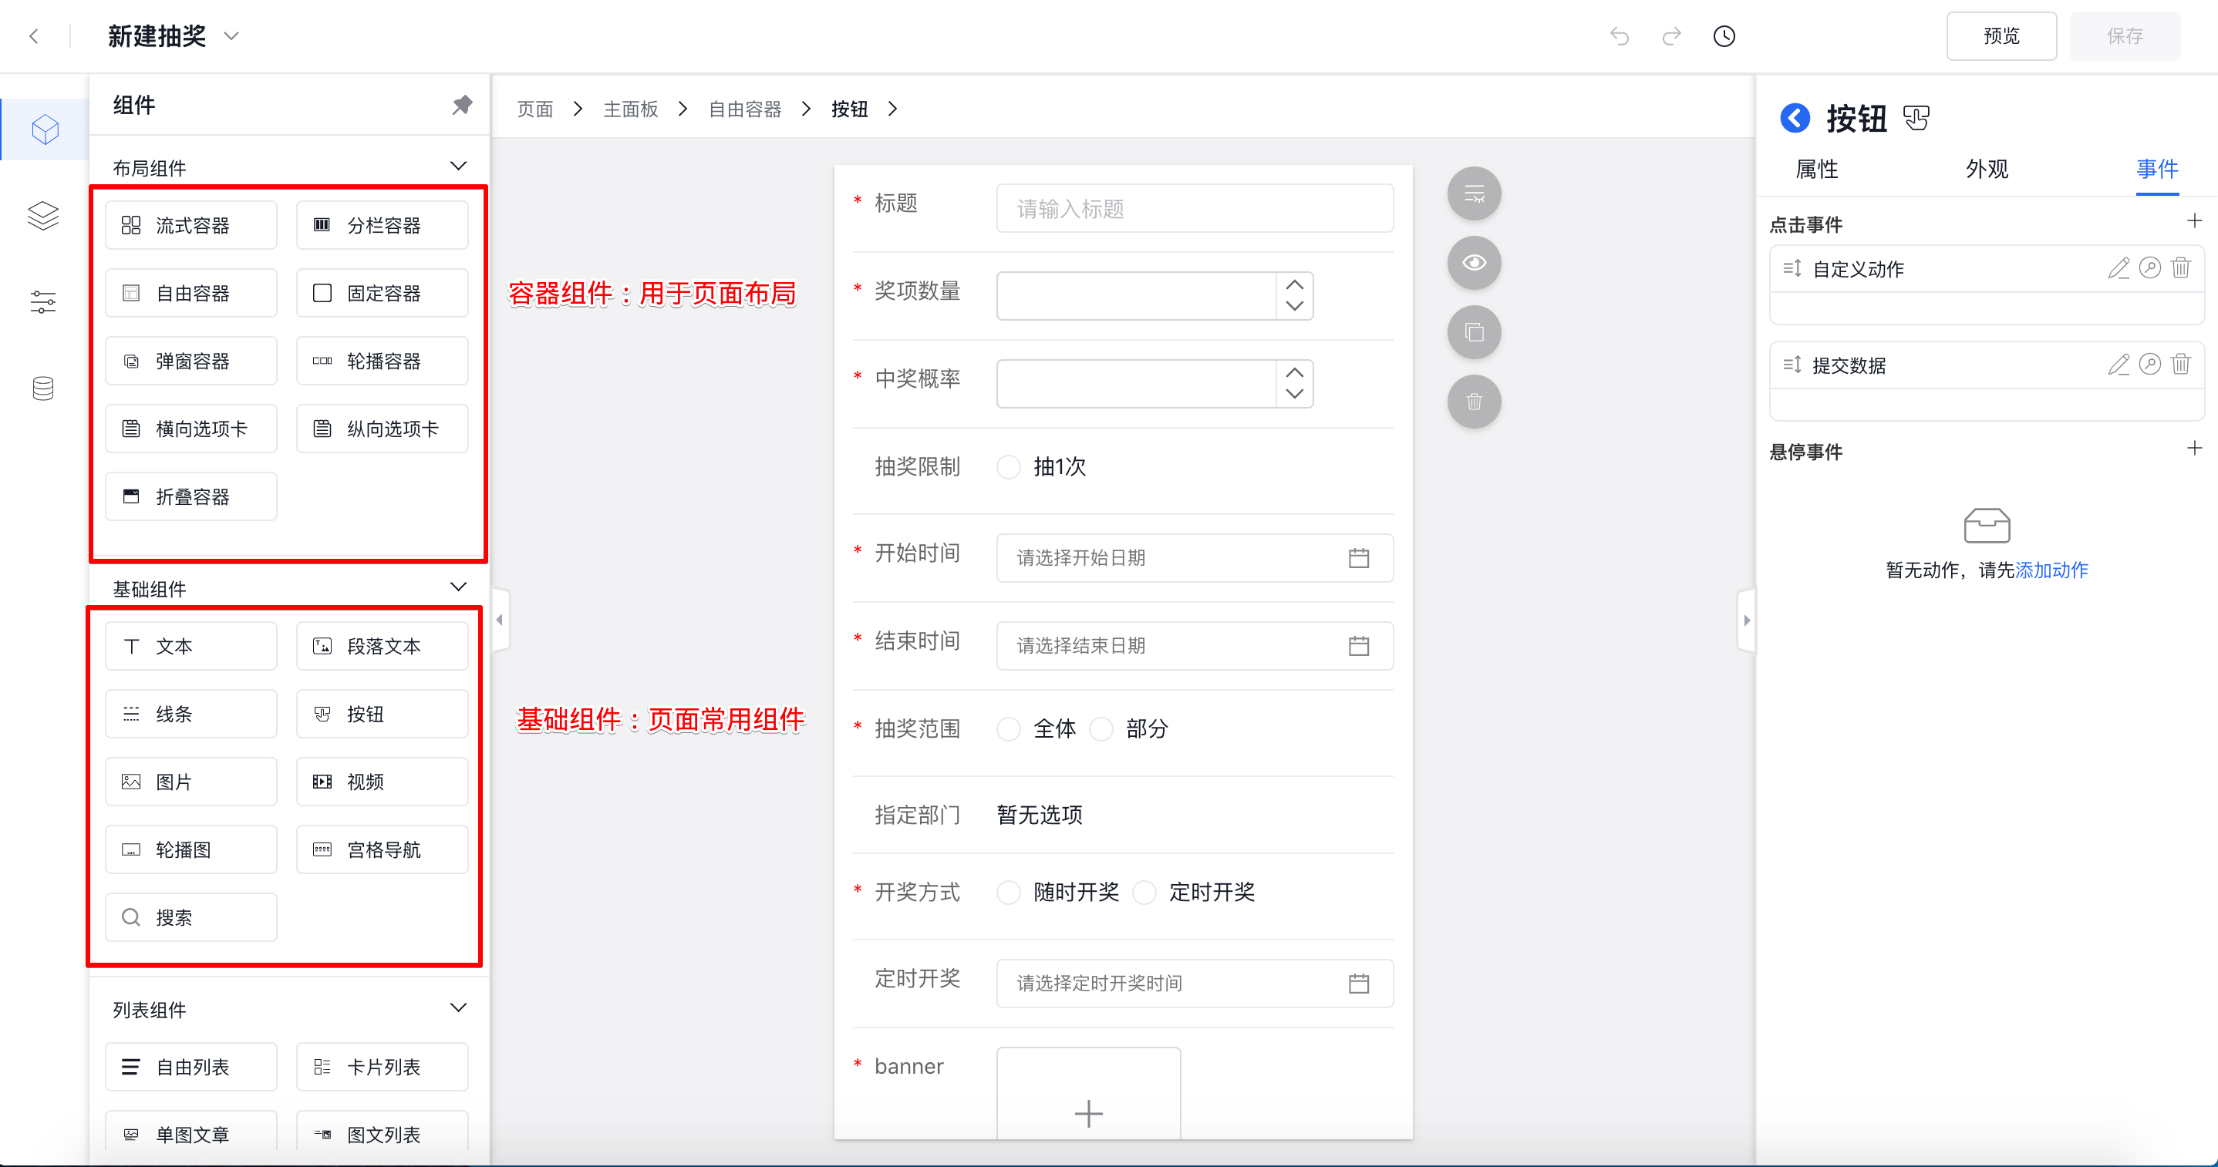Click the sort handle icon of 自定义动作
This screenshot has height=1167, width=2218.
point(1792,268)
